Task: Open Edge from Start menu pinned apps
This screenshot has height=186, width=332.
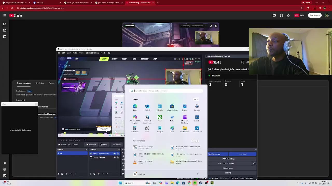Action: tap(135, 107)
